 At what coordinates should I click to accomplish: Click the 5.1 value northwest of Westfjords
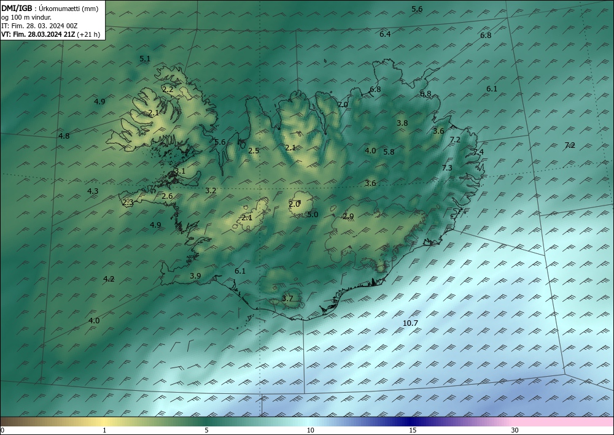[145, 59]
